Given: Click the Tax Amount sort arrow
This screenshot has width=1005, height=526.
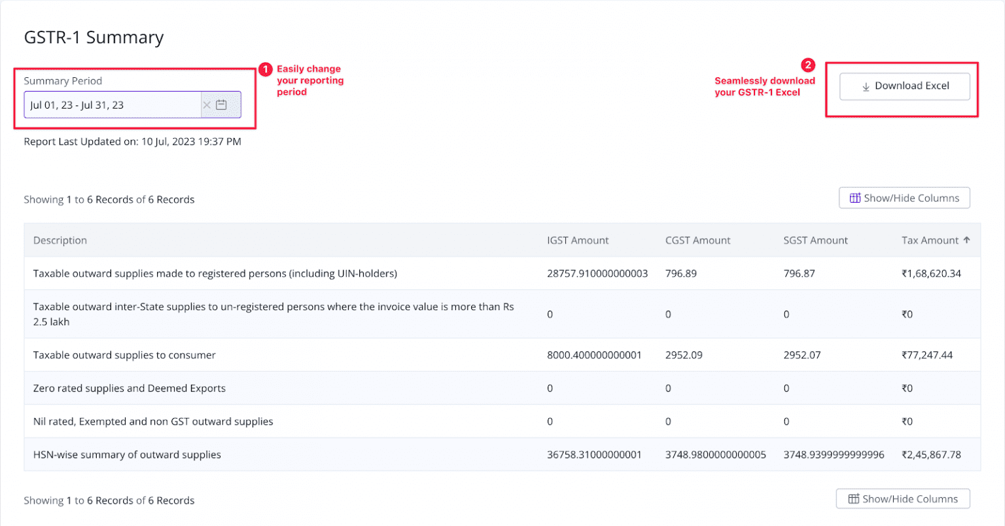Looking at the screenshot, I should [x=966, y=240].
